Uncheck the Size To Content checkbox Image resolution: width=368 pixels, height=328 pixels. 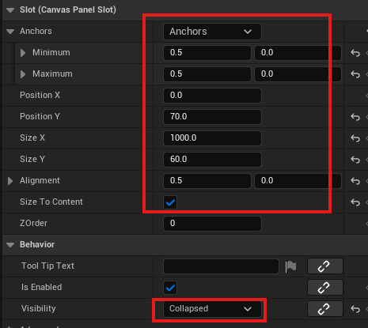tap(170, 202)
